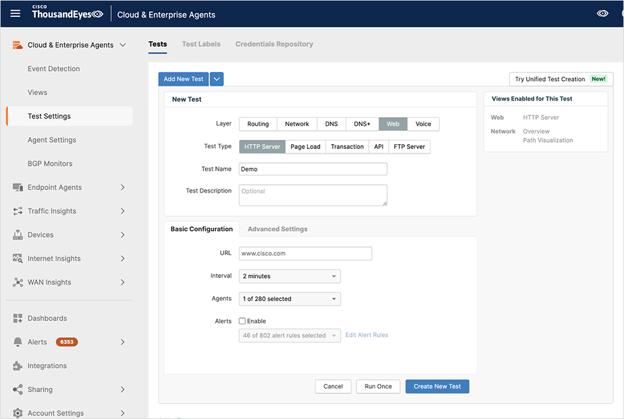Click the Internet Insights icon

click(17, 259)
